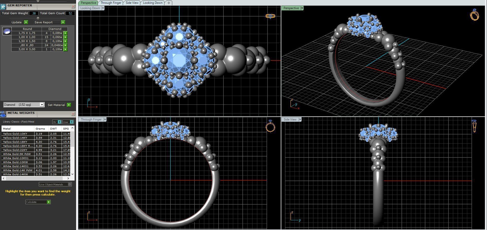The width and height of the screenshot is (487, 230).
Task: Click the Through Finger view ring icon
Action: click(x=270, y=126)
